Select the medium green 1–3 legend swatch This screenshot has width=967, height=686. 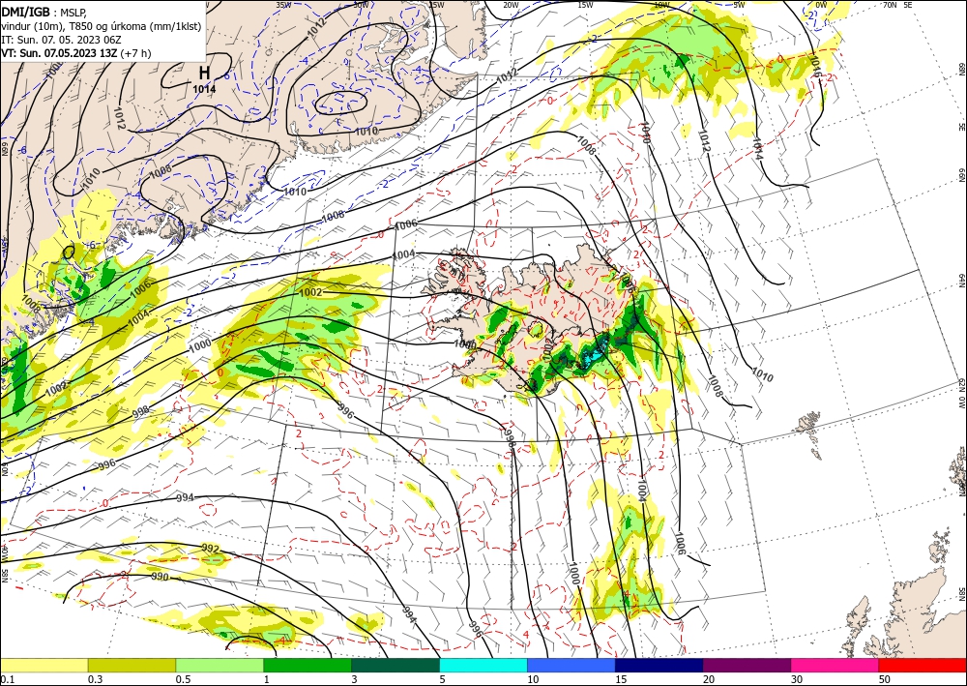pyautogui.click(x=308, y=665)
